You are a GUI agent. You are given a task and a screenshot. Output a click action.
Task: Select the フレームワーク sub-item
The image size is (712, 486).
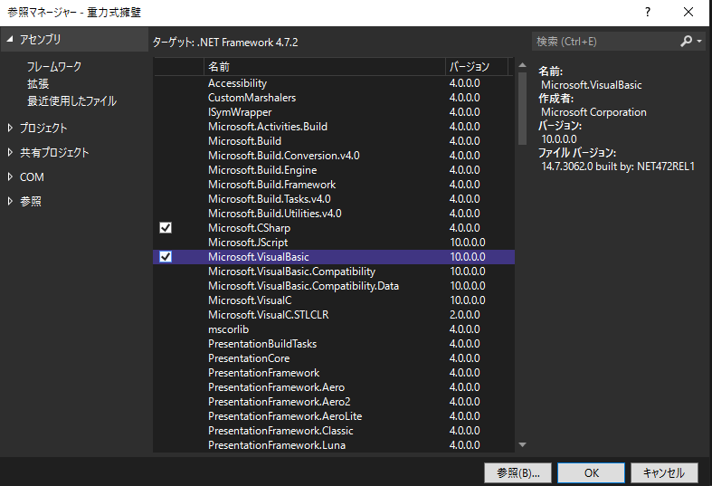click(x=54, y=67)
